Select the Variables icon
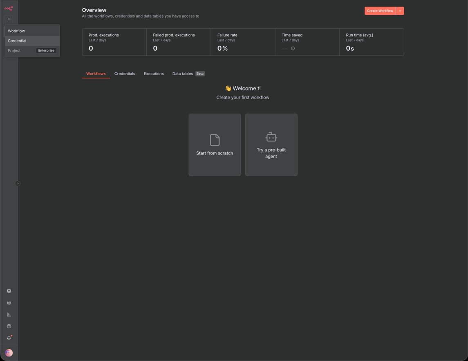This screenshot has height=361, width=468. coord(9,303)
